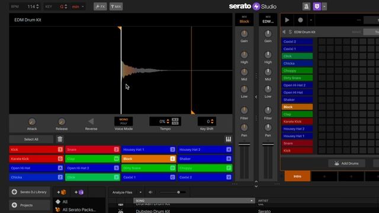Open the Serato DJ Library
This screenshot has height=213, width=379.
30,192
